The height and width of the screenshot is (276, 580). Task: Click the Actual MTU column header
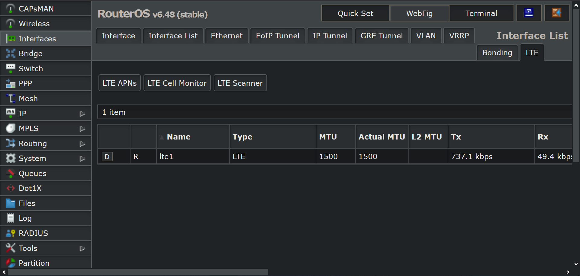(x=382, y=137)
